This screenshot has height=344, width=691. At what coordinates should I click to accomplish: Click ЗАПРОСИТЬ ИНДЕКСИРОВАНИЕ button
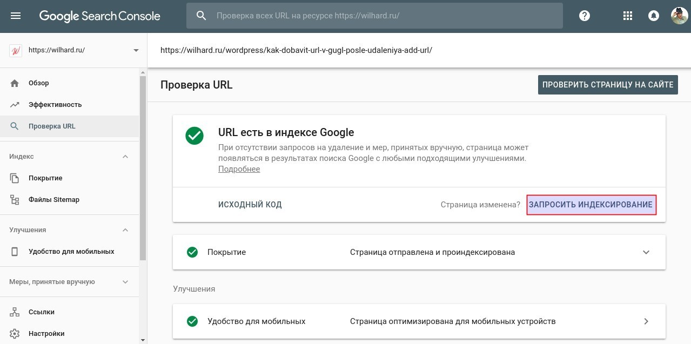point(591,205)
